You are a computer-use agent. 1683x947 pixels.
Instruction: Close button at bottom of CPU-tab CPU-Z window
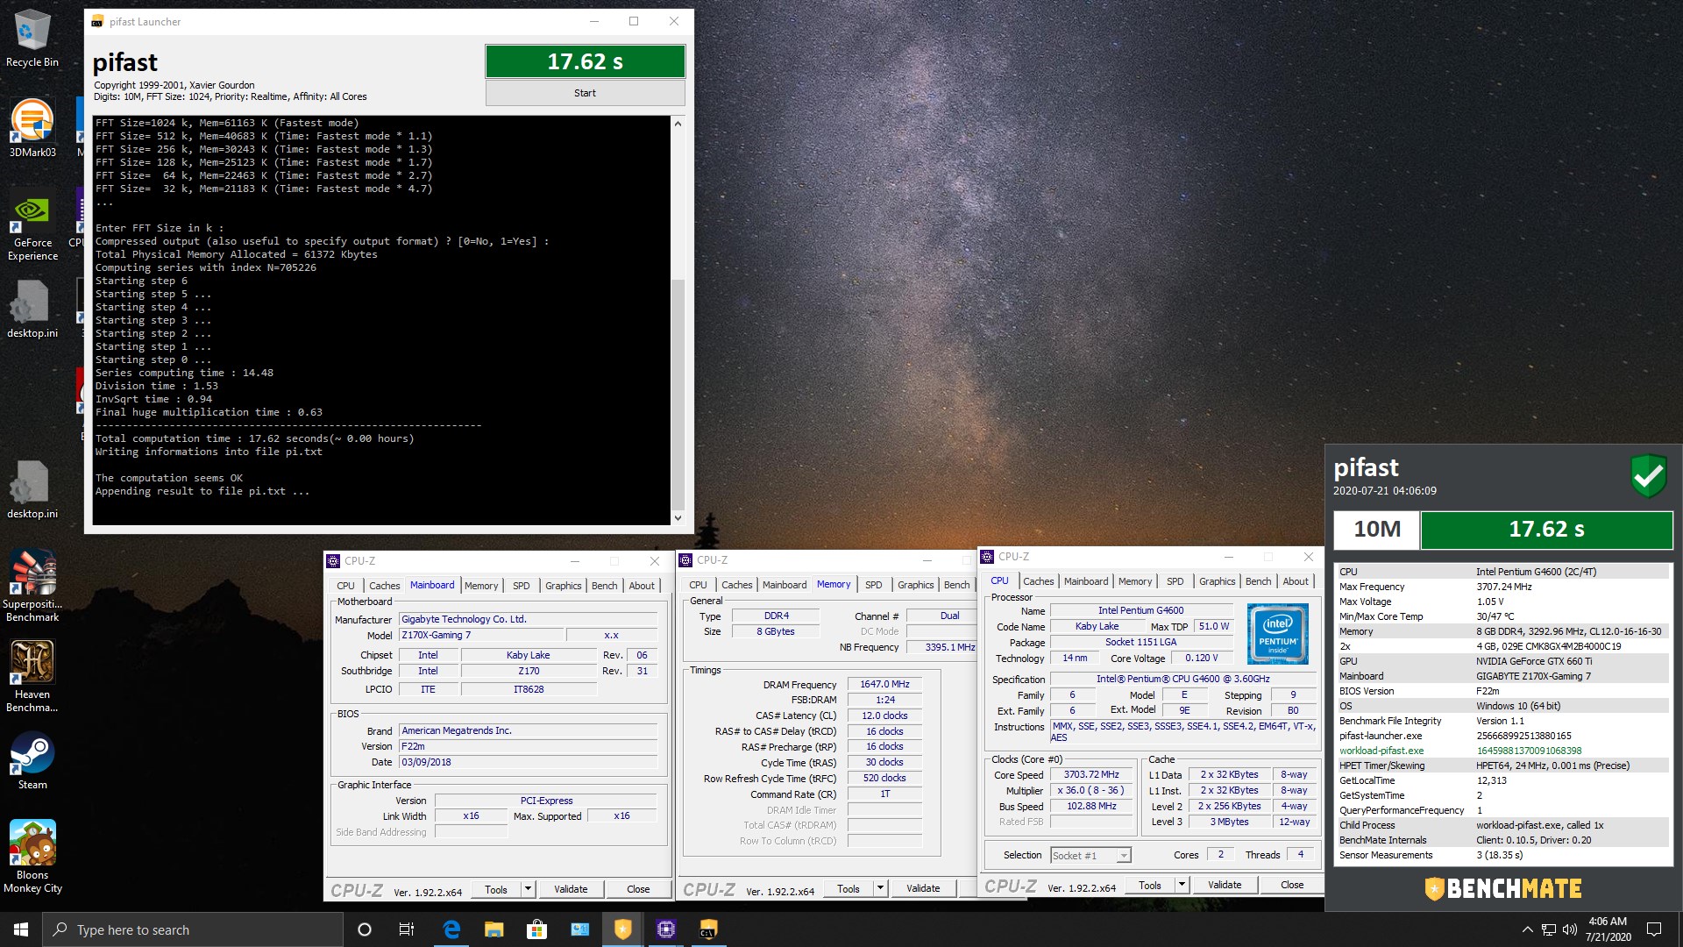[1292, 885]
